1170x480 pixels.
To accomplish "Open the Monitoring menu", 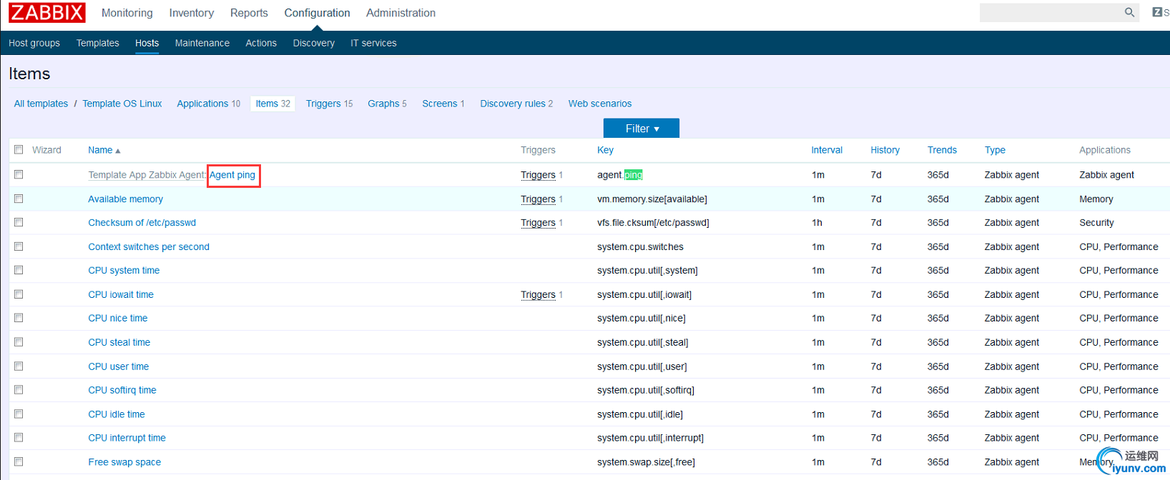I will coord(127,13).
